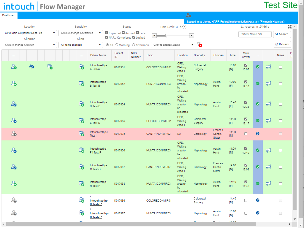Click the megaphone call icon for K017966
The image size is (304, 228).
click(268, 150)
